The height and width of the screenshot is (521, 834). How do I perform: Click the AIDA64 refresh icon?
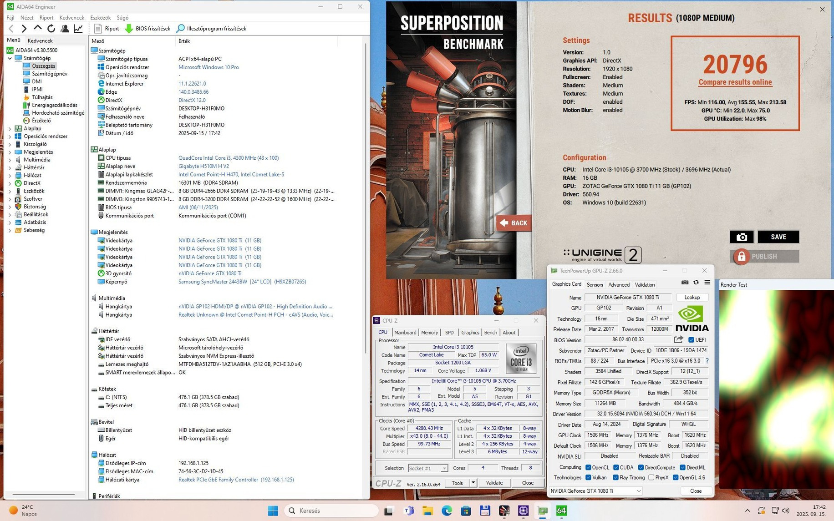[x=51, y=29]
